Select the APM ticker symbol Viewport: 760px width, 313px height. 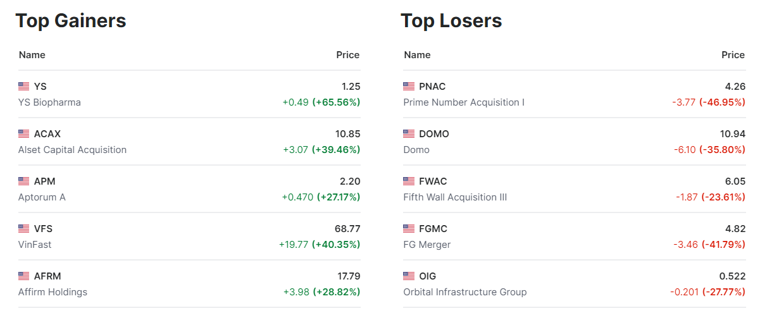(x=45, y=181)
